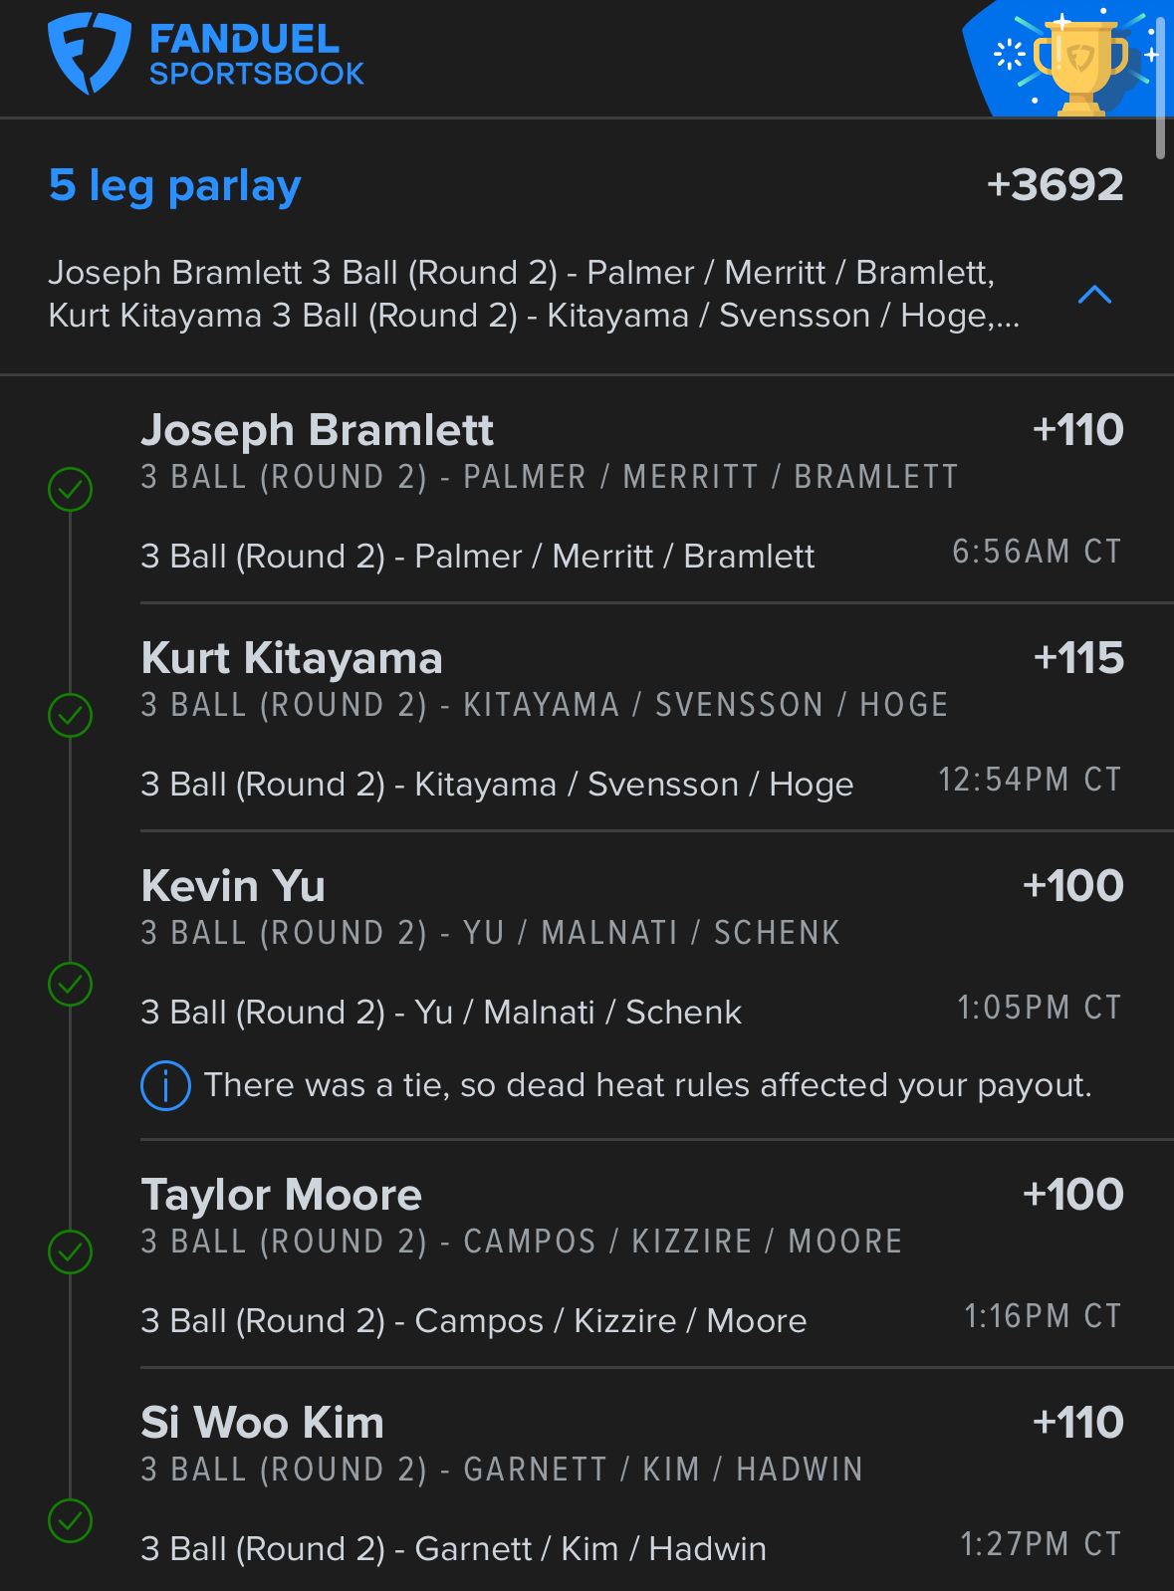Image resolution: width=1174 pixels, height=1591 pixels.
Task: Open the Kevin Yu leg title
Action: tap(233, 886)
